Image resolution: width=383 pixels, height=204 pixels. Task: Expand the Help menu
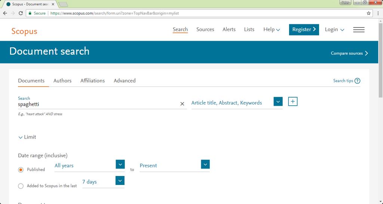272,30
